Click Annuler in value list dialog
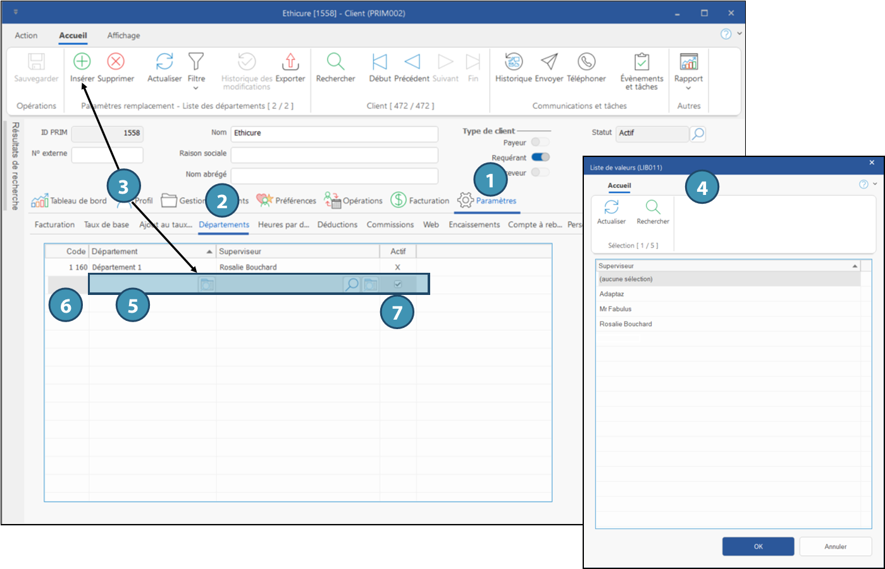Viewport: 885px width, 569px height. coord(835,546)
